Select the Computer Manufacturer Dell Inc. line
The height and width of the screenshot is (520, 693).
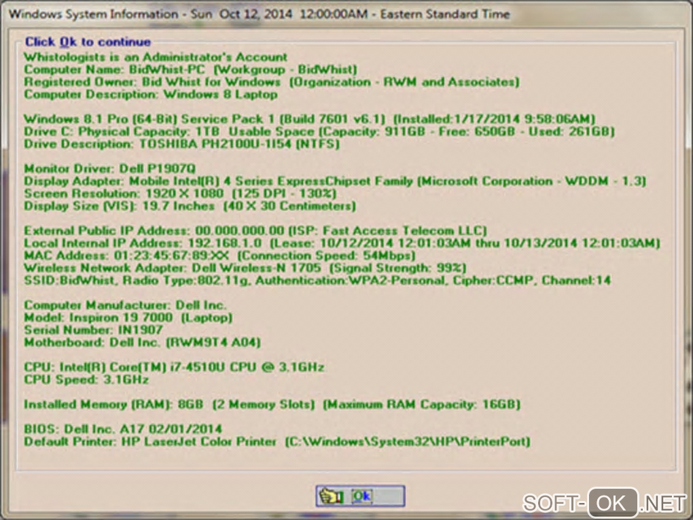125,305
